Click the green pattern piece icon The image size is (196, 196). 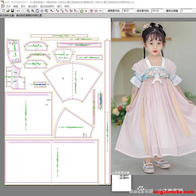81,11
